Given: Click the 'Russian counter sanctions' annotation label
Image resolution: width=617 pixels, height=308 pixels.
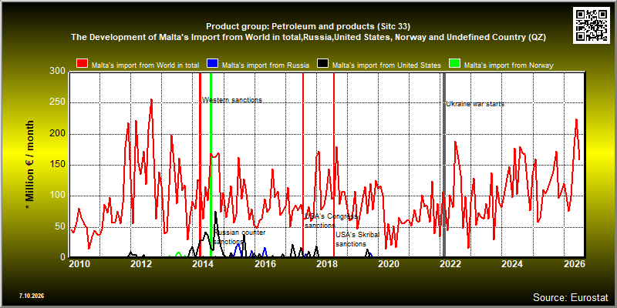Looking at the screenshot, I should [x=240, y=237].
